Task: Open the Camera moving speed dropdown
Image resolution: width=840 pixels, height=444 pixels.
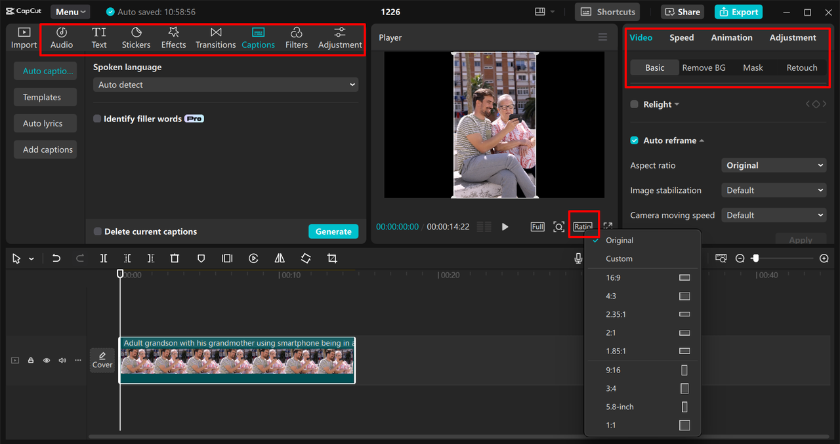Action: pyautogui.click(x=774, y=215)
